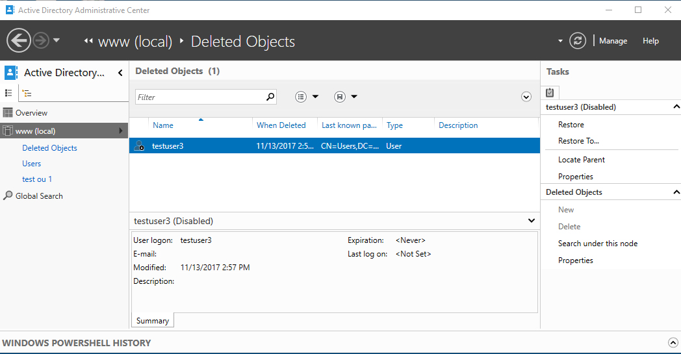Click the Overview grid icon
The image size is (681, 354).
coord(8,113)
